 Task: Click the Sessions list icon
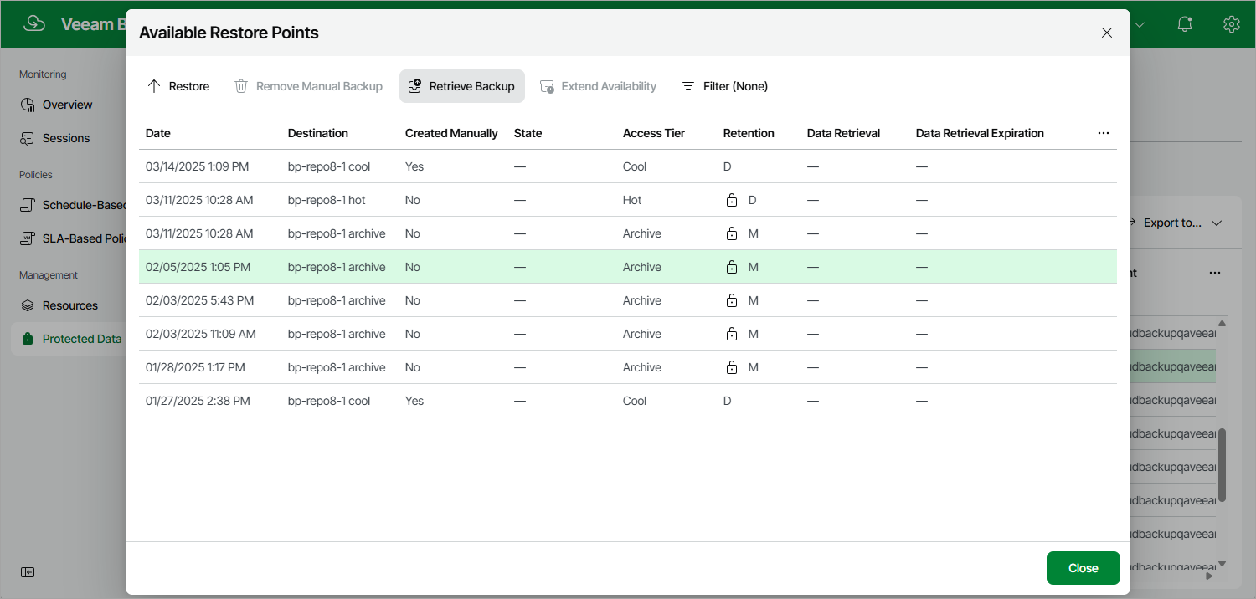(x=28, y=138)
